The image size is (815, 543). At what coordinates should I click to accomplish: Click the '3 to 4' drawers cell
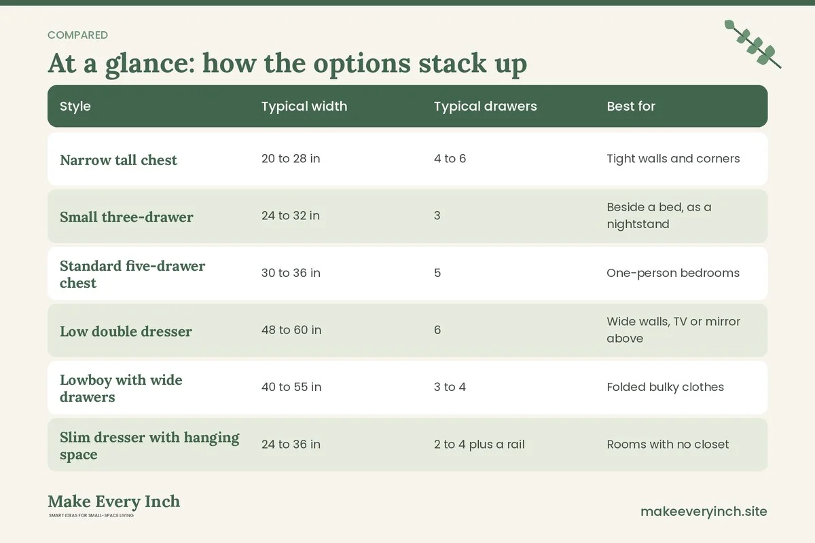(x=450, y=387)
